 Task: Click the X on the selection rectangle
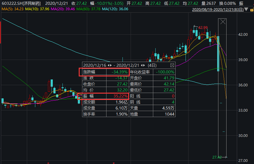(x=223, y=22)
